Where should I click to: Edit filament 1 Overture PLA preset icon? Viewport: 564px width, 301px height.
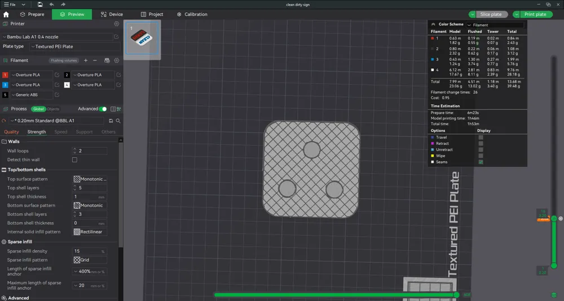[x=57, y=75]
